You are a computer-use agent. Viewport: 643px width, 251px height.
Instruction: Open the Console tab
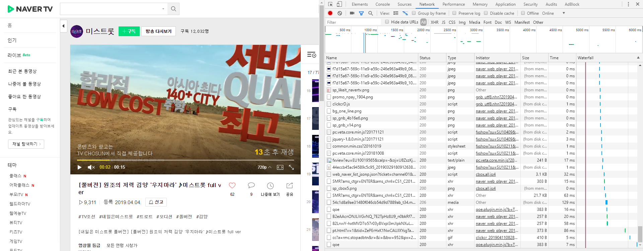(382, 4)
